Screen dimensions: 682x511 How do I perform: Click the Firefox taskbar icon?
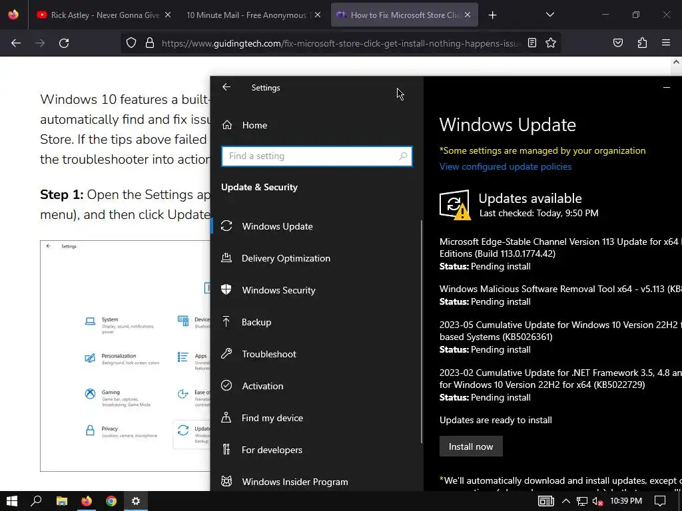87,501
